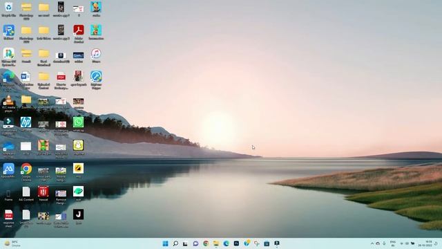Viewport: 442px width, 249px height.
Task: Open File Explorer from the taskbar
Action: coord(216,243)
